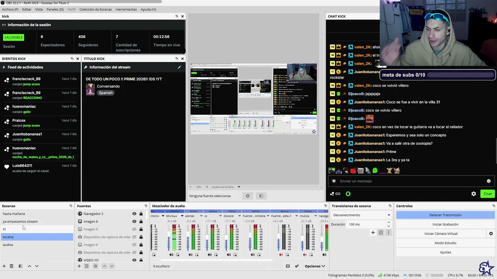Unlock the Imagen 6 source
The height and width of the screenshot is (279, 497).
click(x=141, y=221)
